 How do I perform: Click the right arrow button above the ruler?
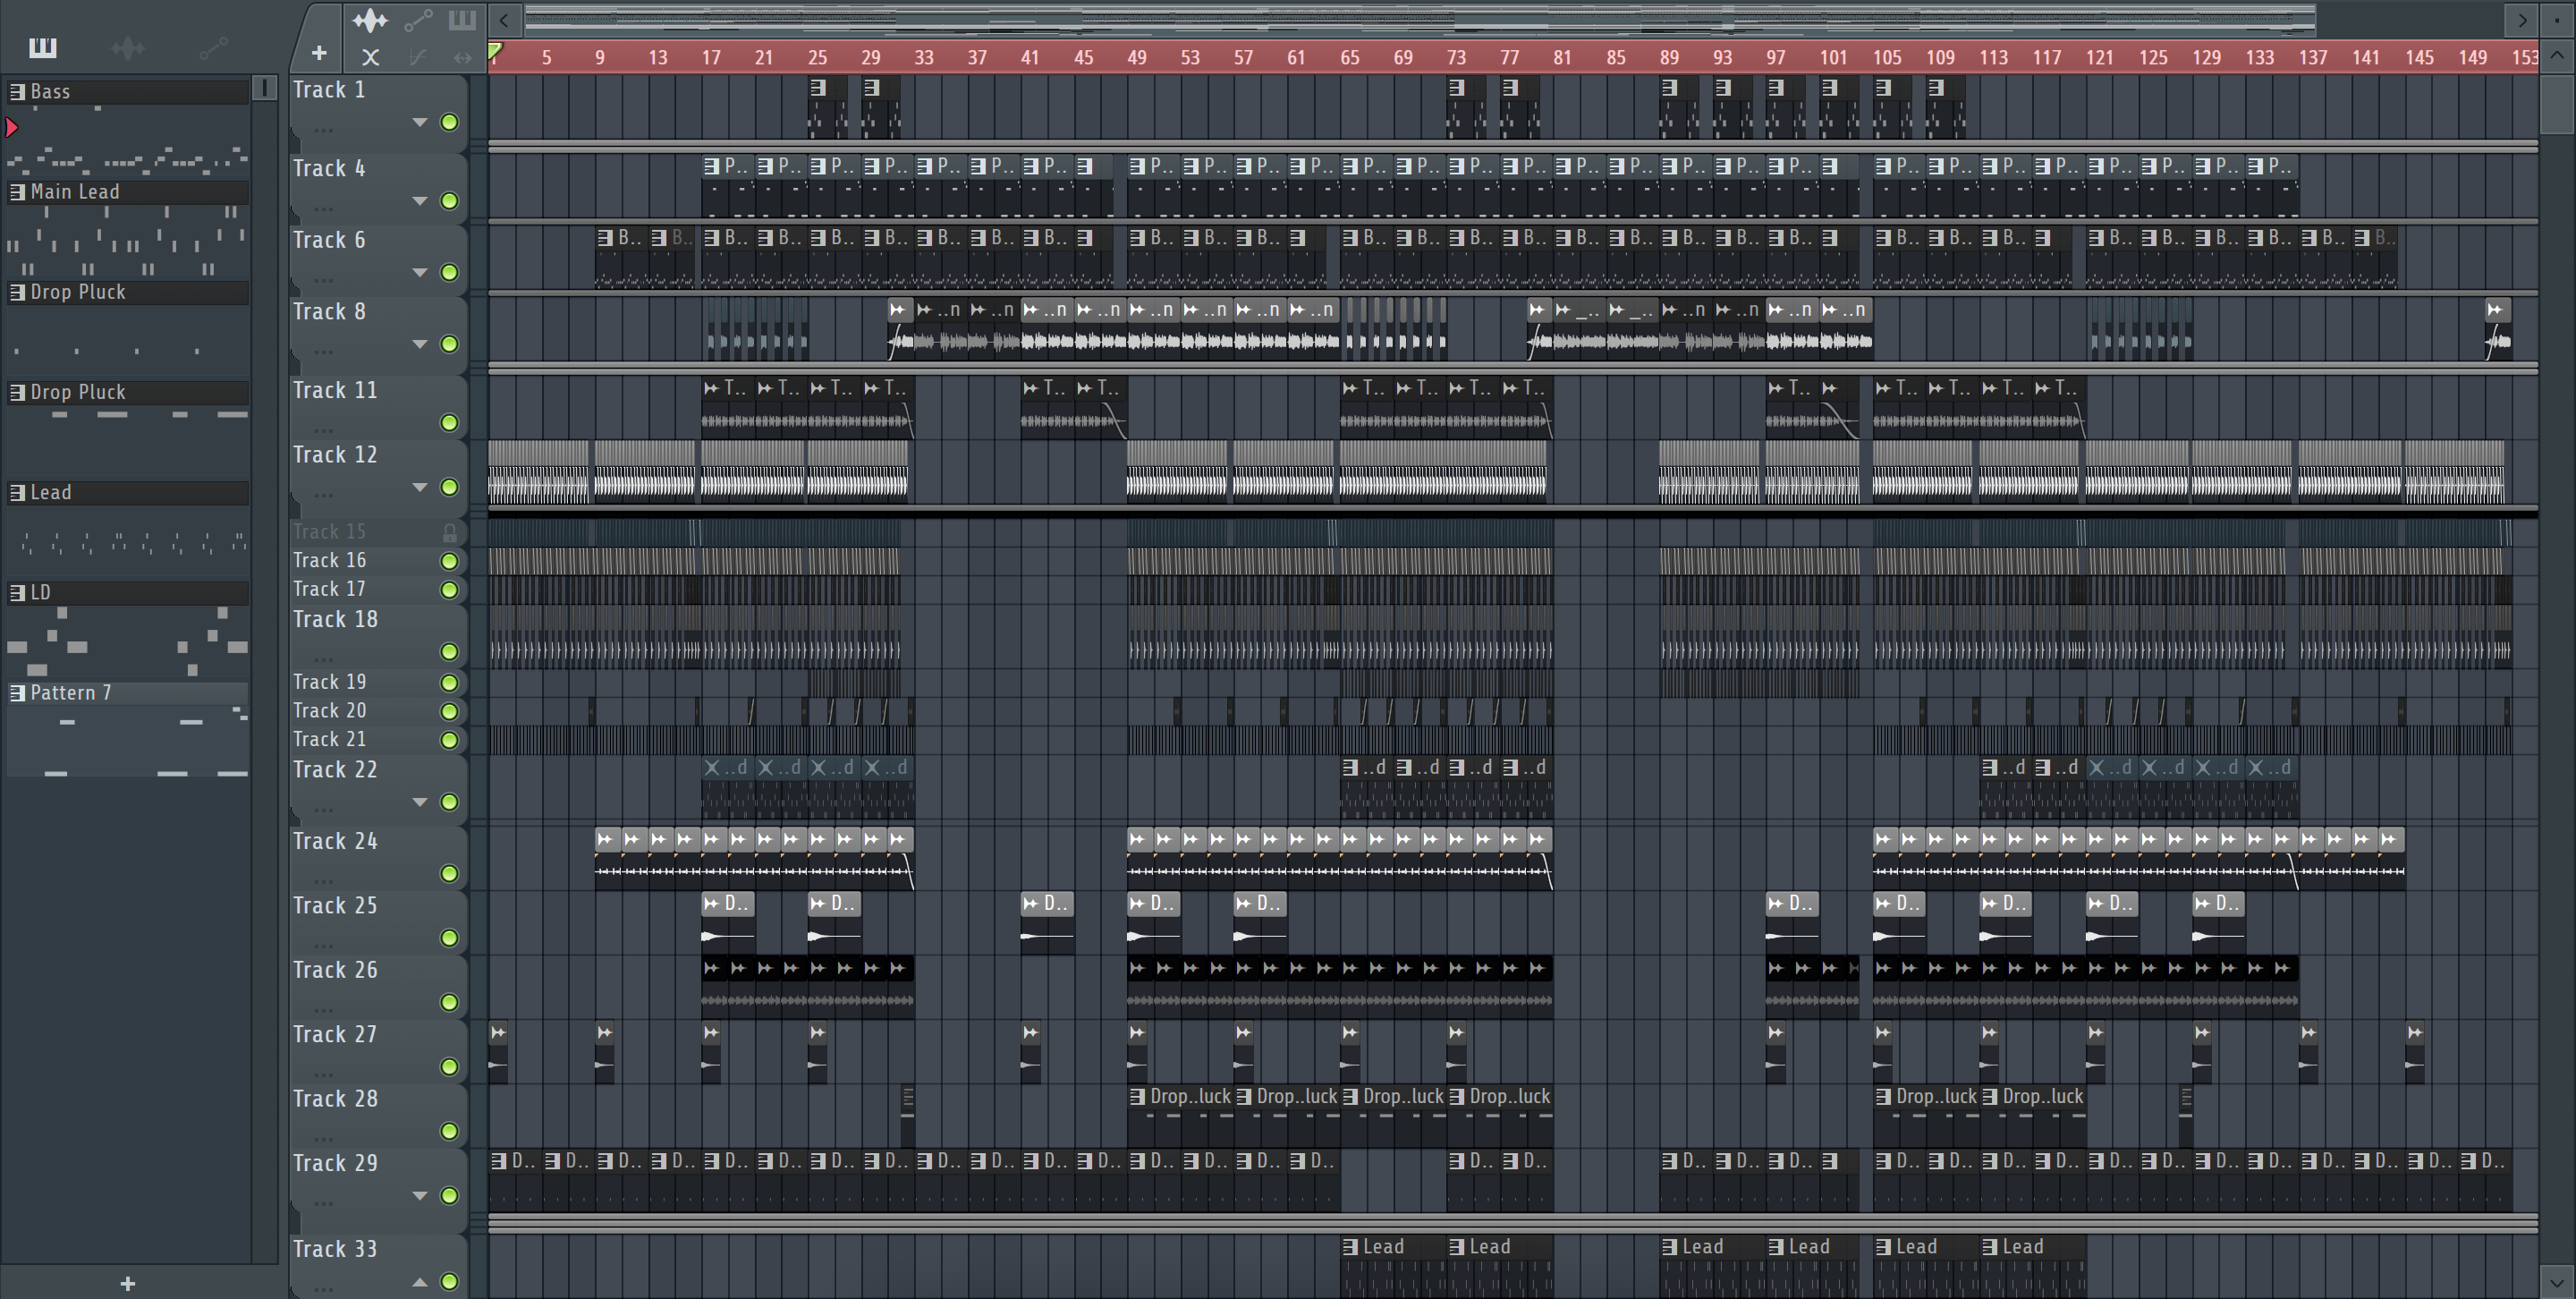tap(2522, 19)
